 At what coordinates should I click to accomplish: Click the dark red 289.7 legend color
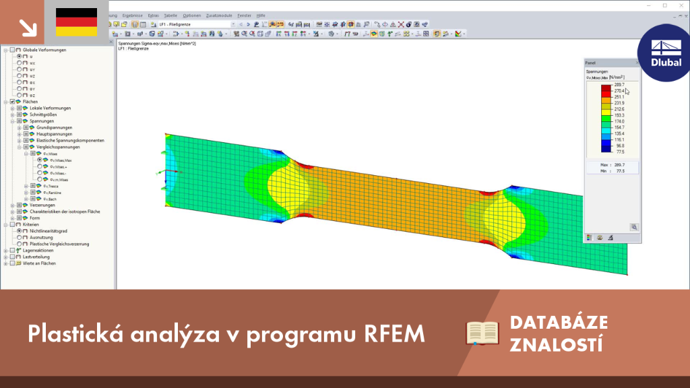[x=606, y=88]
